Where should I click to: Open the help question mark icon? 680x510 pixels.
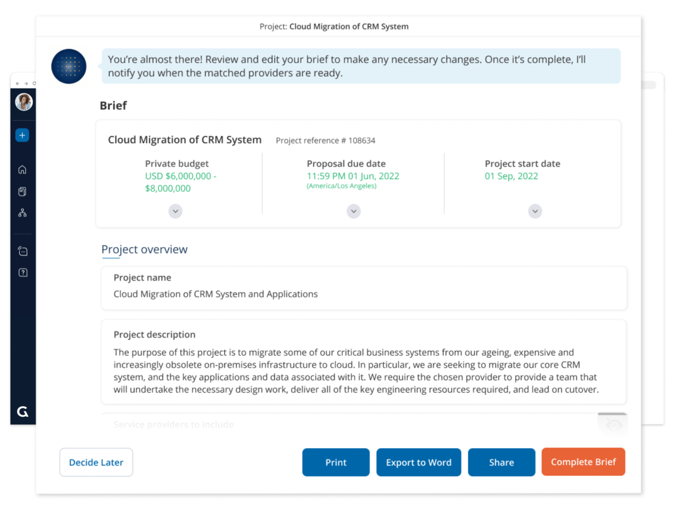tap(23, 273)
